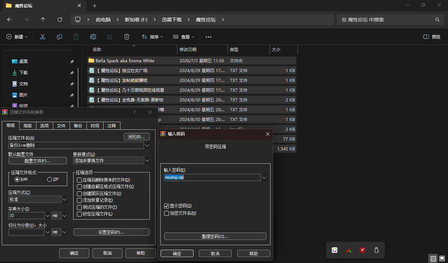Open the 注释 tab
The width and height of the screenshot is (448, 263).
[112, 126]
